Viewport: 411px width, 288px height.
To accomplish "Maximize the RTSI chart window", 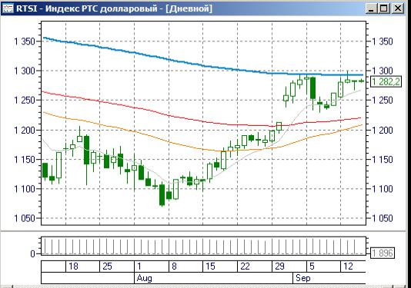I will (x=384, y=8).
